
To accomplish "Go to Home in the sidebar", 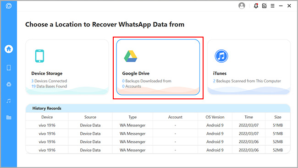I will [x=9, y=49].
